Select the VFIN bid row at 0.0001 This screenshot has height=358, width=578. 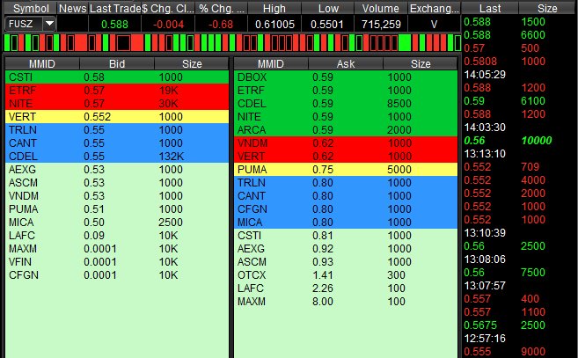[117, 262]
